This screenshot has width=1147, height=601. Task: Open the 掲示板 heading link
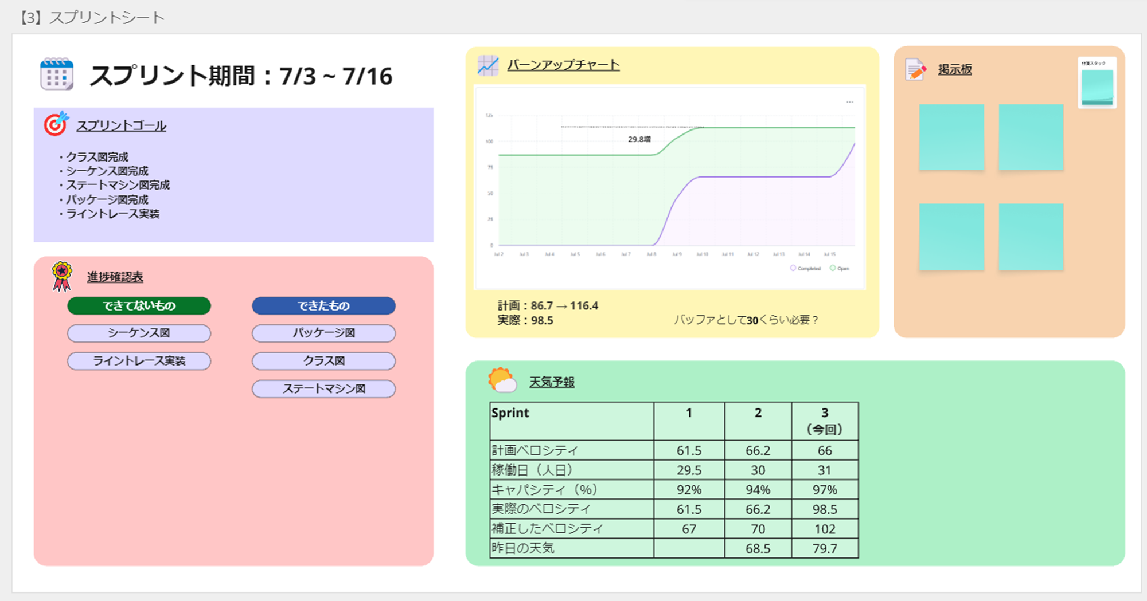[x=955, y=69]
